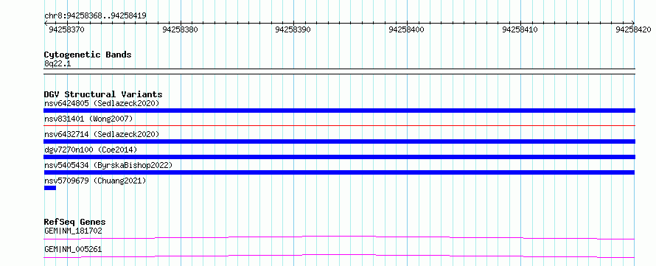
Task: Click the blue bar for nsv6432714
Action: 339,141
